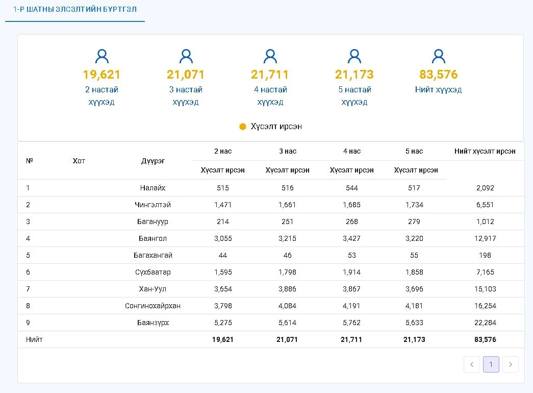Click the 2,092 total for Налайх
The image size is (533, 393).
tap(485, 188)
